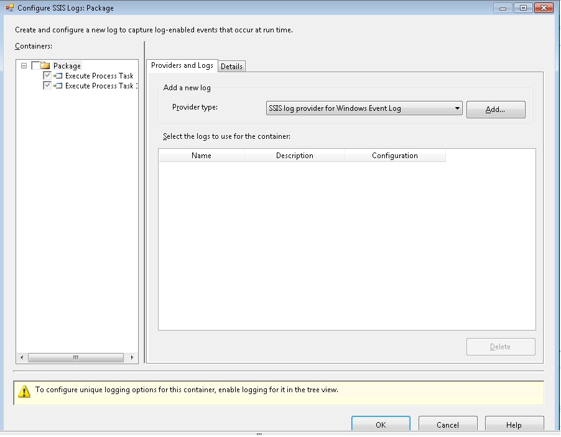Collapse the Package tree node
The image size is (561, 437).
24,65
